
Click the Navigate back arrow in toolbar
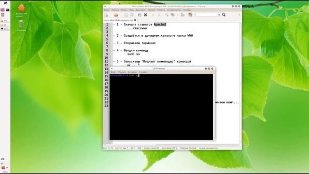153,15
